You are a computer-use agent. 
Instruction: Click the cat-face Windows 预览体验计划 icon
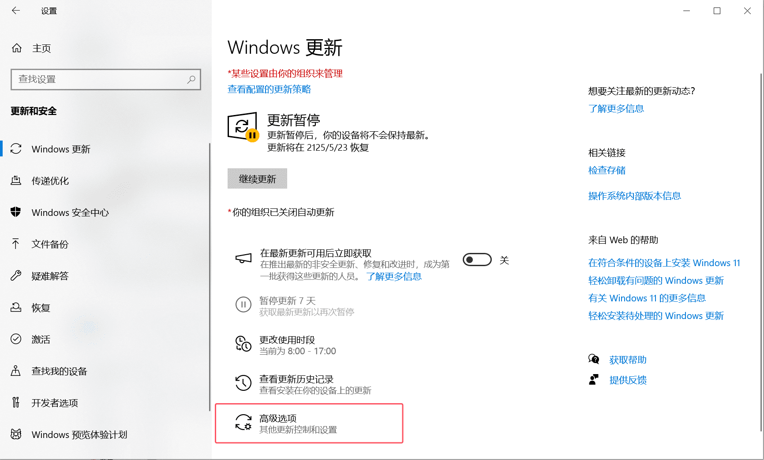coord(16,434)
